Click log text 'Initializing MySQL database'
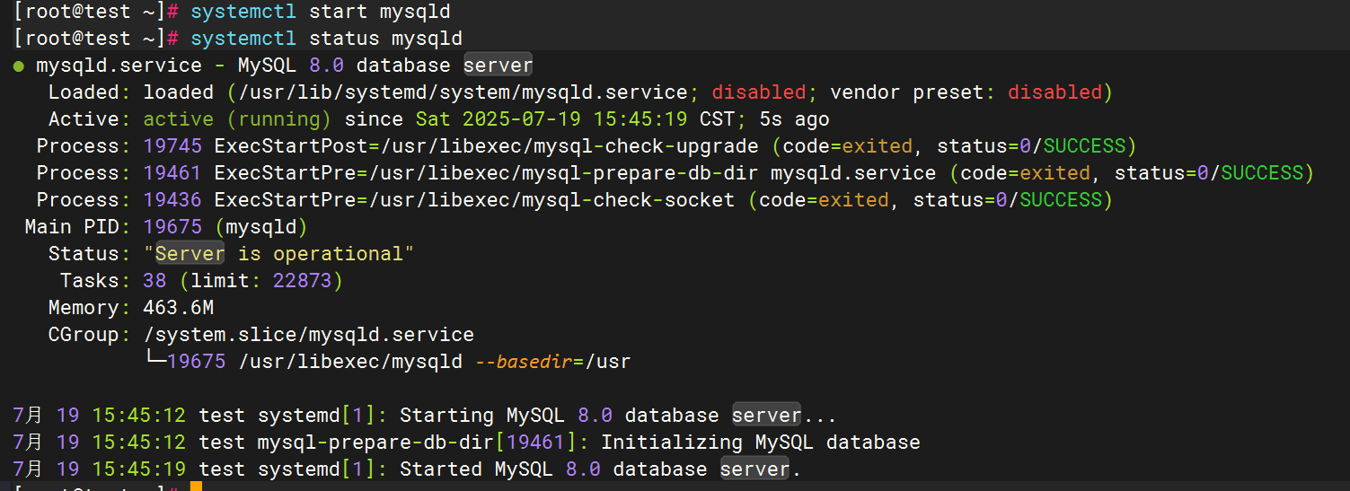The width and height of the screenshot is (1350, 491). [760, 443]
